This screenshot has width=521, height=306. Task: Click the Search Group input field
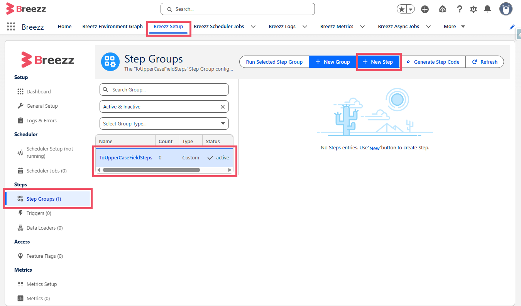pos(164,90)
